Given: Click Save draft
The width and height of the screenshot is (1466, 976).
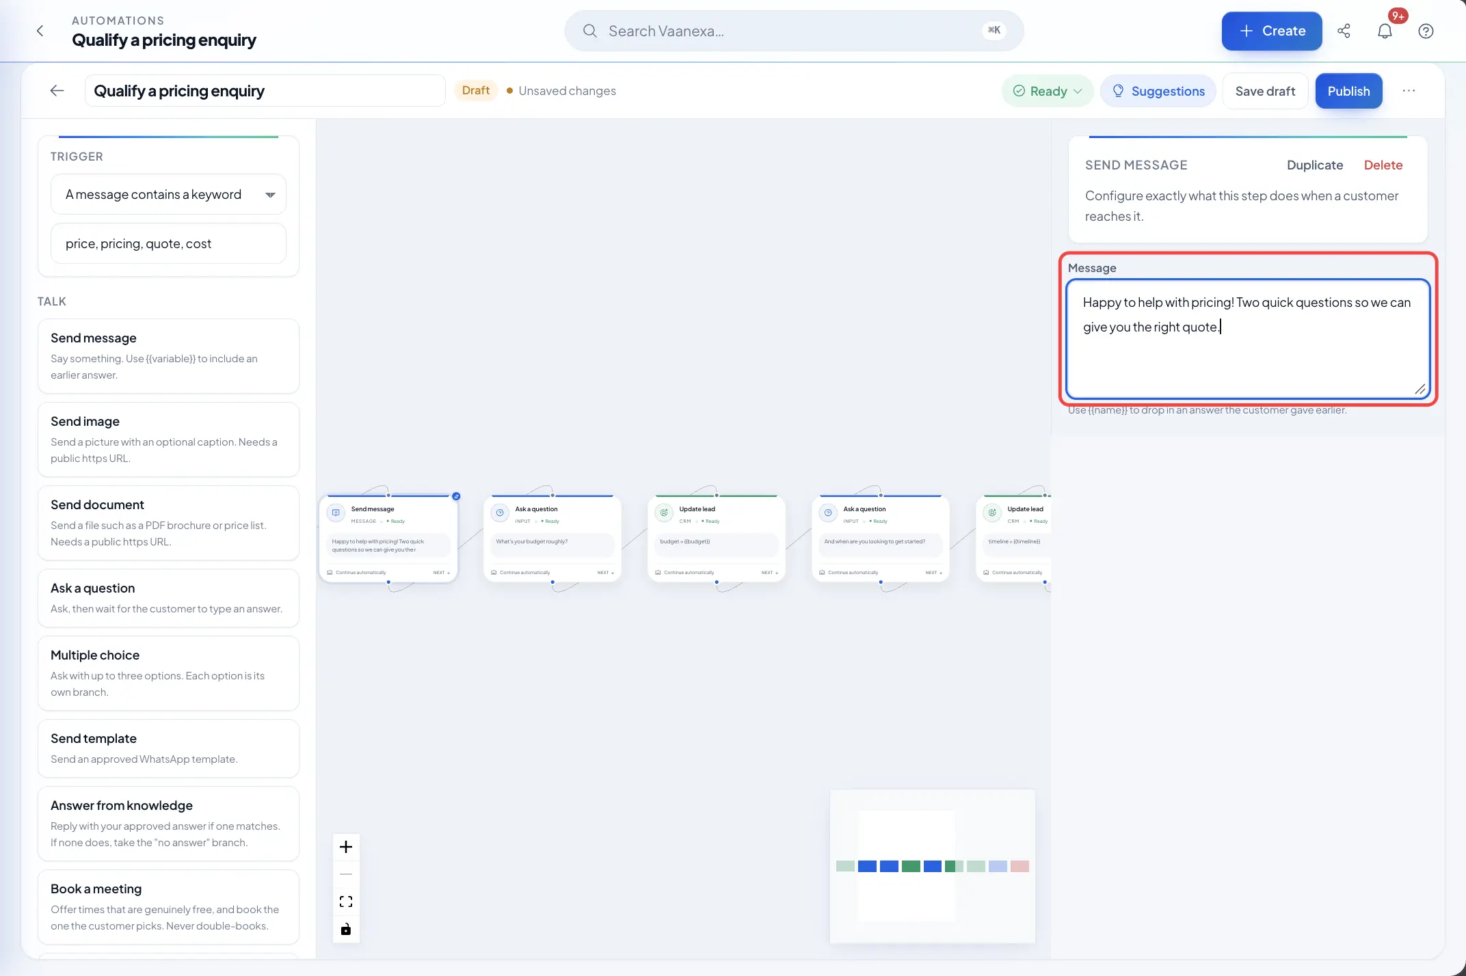Looking at the screenshot, I should [x=1265, y=91].
